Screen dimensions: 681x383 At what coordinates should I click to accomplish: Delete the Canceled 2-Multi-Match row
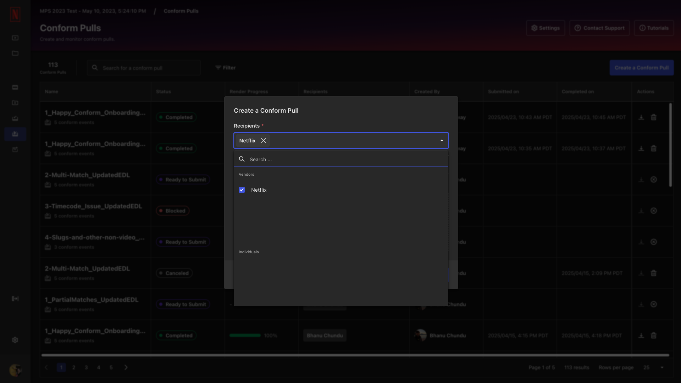[654, 273]
